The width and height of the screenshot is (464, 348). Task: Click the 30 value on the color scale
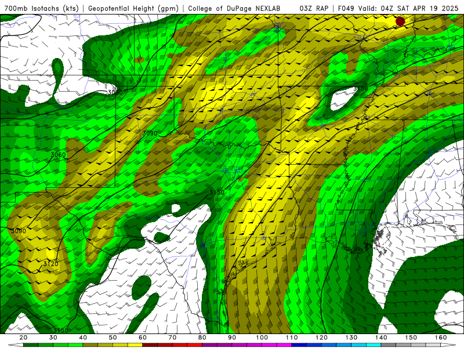pyautogui.click(x=53, y=338)
